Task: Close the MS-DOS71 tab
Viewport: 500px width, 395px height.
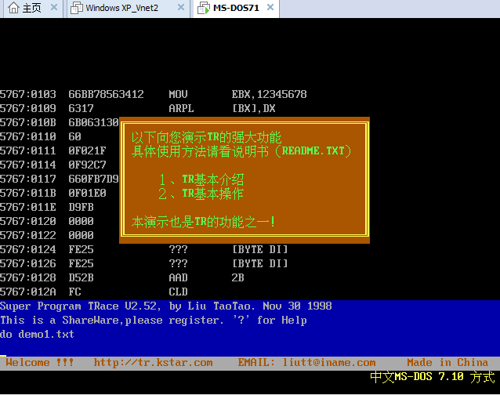Action: [270, 7]
